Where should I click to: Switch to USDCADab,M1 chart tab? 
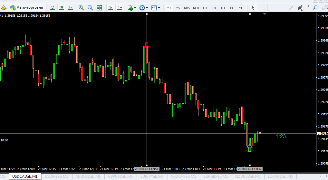click(25, 176)
